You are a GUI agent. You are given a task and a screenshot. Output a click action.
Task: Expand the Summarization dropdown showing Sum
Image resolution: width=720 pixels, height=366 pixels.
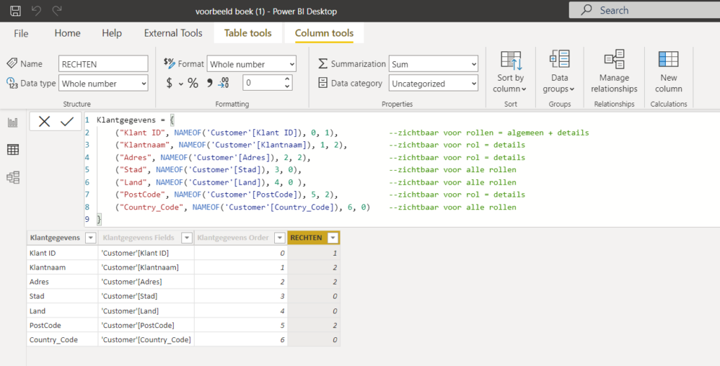433,64
